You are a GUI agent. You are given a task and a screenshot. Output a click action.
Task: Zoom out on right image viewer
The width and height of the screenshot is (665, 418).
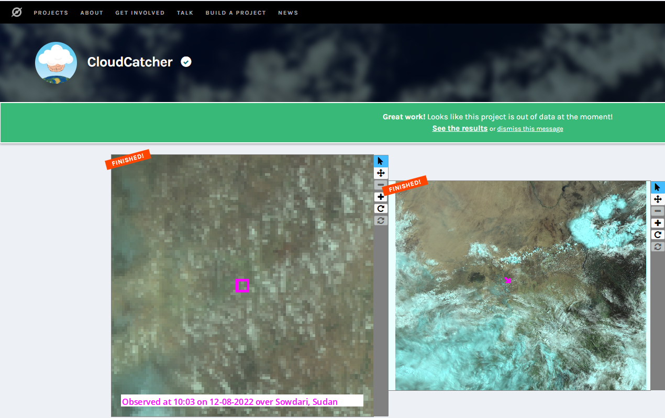pos(658,211)
